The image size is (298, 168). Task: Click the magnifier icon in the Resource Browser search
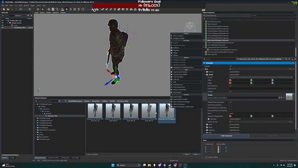[x=36, y=101]
